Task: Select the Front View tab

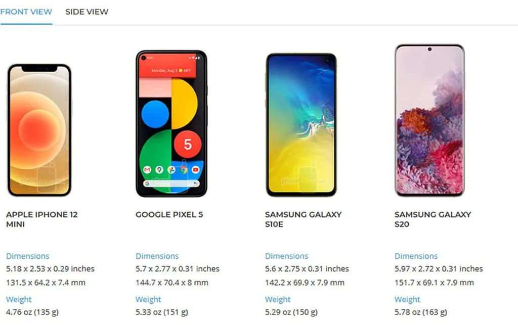Action: click(x=26, y=12)
